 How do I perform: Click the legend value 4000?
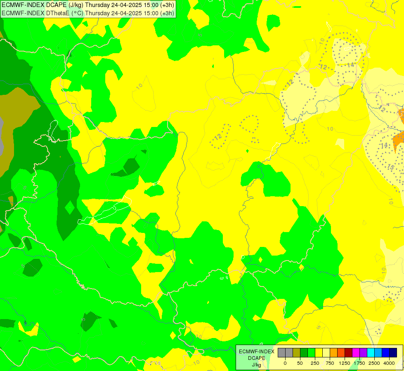click(389, 363)
